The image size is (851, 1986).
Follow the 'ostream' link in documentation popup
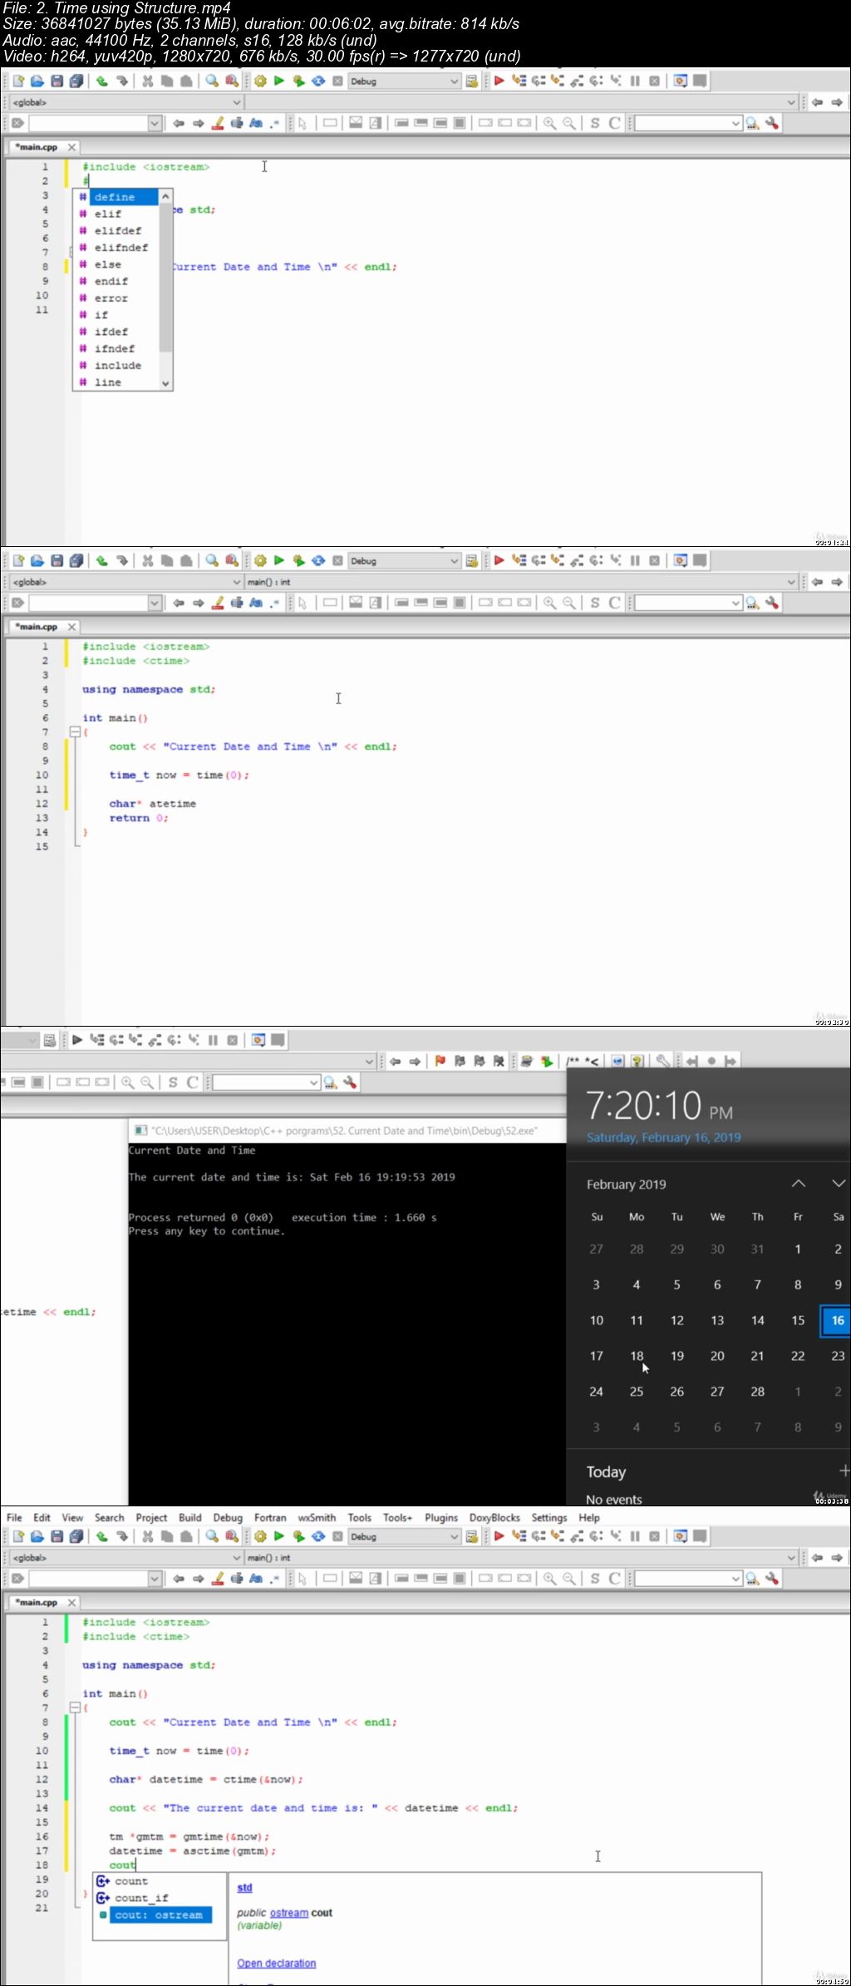click(x=289, y=1913)
